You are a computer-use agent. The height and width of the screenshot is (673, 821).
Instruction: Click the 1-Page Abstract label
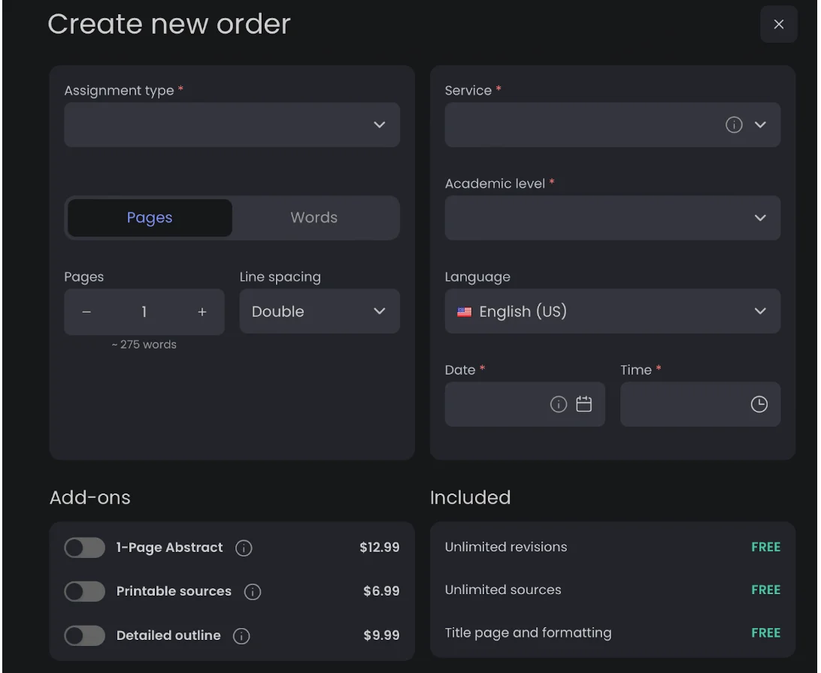click(170, 548)
